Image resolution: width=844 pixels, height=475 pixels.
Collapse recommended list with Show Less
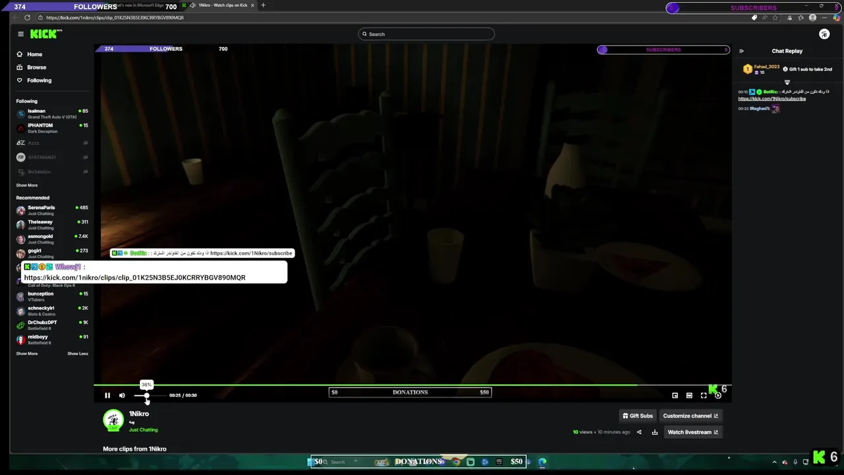(78, 354)
